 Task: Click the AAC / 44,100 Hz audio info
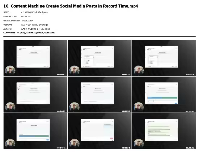tap(35, 29)
